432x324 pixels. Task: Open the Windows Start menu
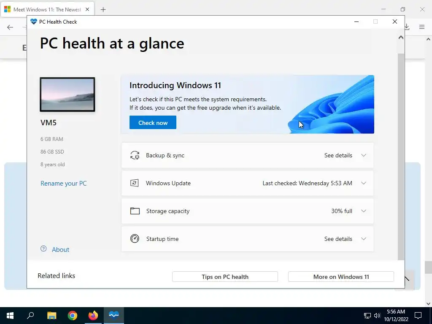pos(10,316)
